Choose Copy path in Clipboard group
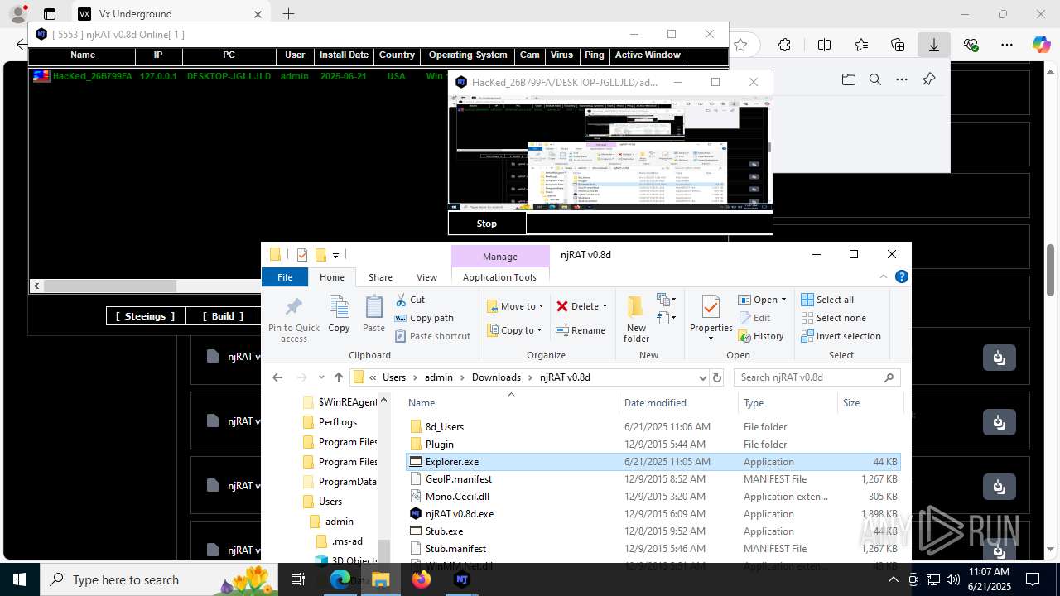Viewport: 1060px width, 596px height. tap(424, 318)
